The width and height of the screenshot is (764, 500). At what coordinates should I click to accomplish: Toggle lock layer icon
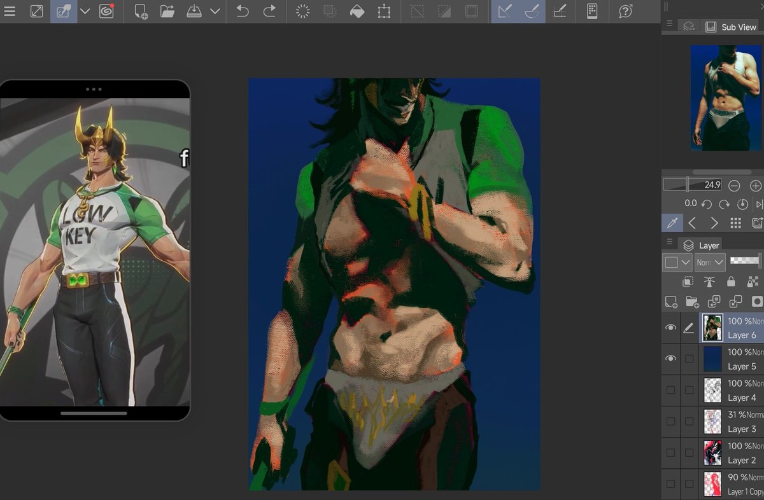(731, 281)
